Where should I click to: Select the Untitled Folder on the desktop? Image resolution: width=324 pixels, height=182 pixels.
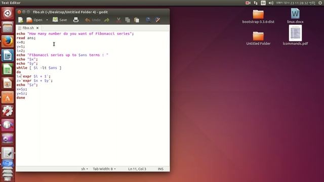pyautogui.click(x=258, y=38)
